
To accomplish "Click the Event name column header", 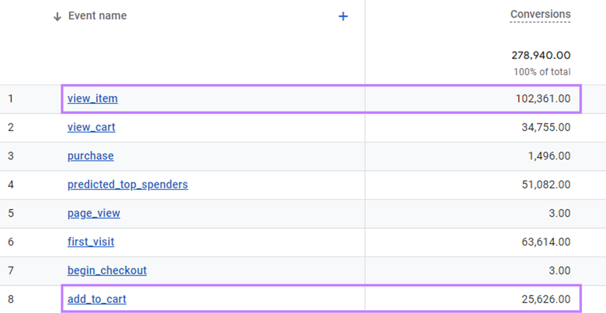I will point(96,15).
